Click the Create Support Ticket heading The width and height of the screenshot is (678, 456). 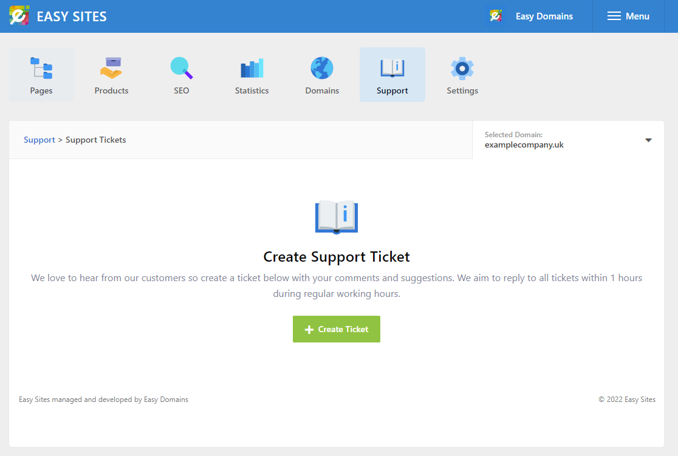[x=337, y=257]
